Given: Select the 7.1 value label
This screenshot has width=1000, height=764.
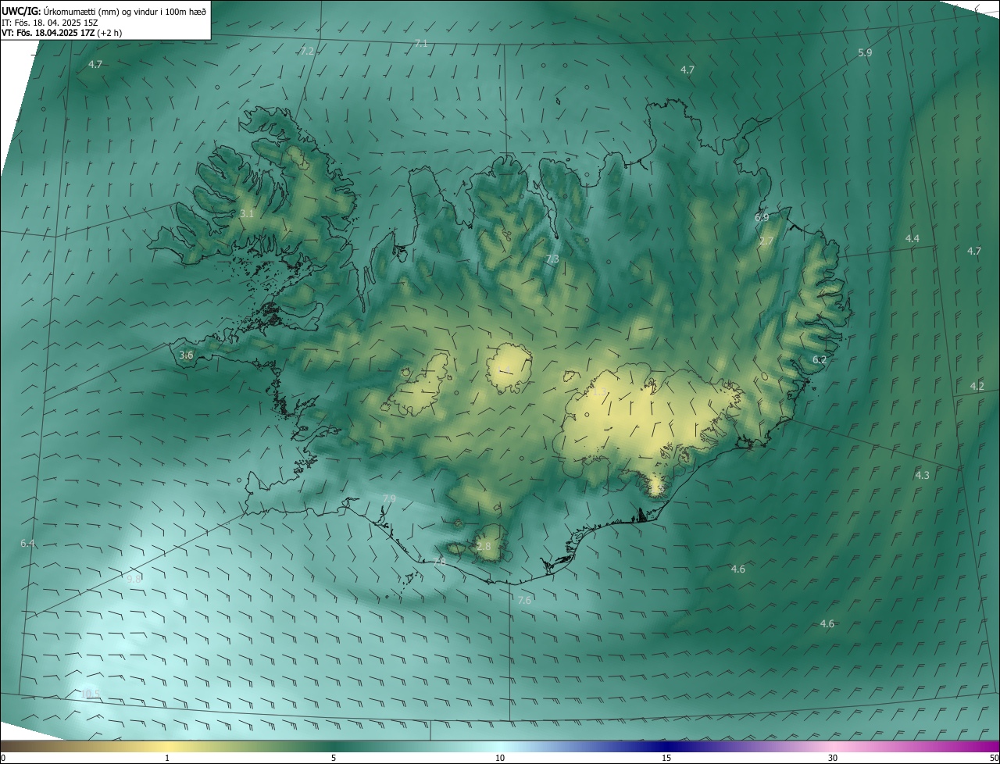Looking at the screenshot, I should (x=421, y=44).
